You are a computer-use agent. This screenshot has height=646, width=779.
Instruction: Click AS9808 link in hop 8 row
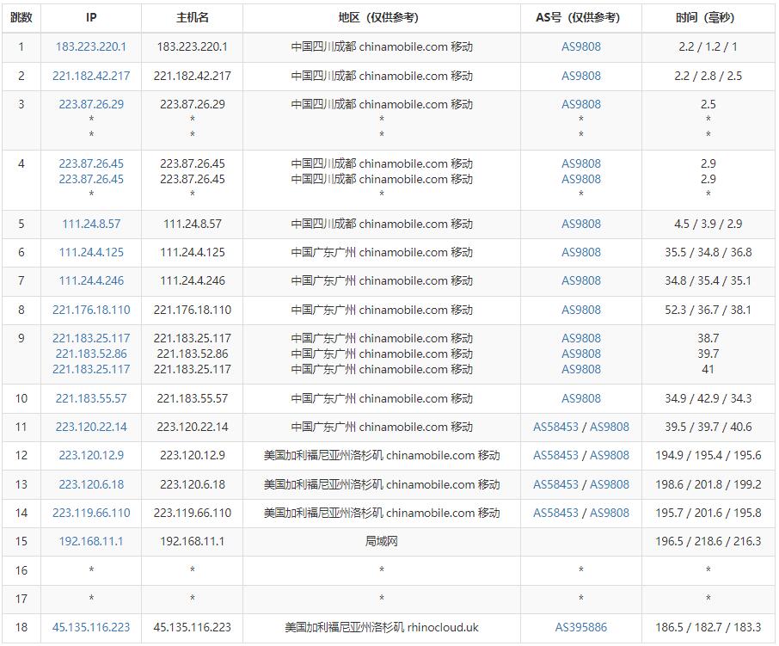point(580,310)
